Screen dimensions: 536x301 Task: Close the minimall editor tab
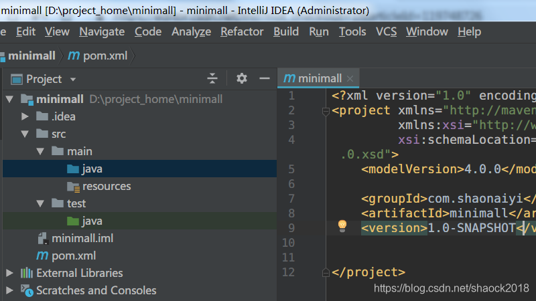click(350, 79)
